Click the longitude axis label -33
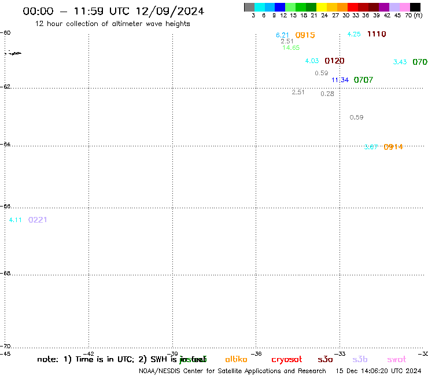 (340, 354)
